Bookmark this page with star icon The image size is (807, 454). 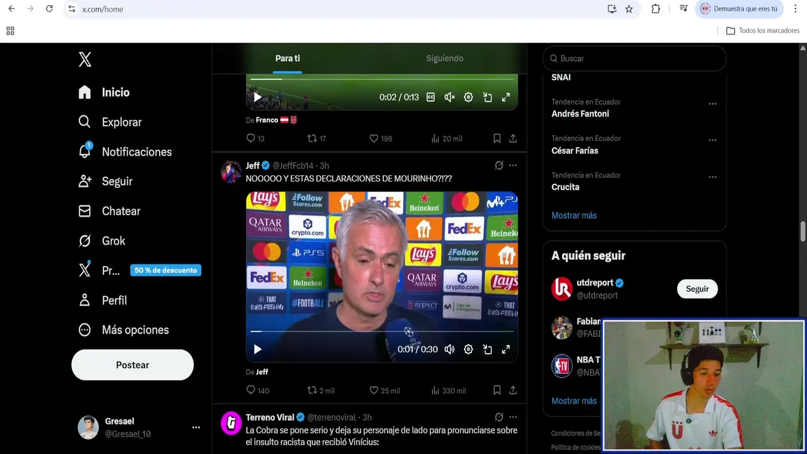coord(629,9)
